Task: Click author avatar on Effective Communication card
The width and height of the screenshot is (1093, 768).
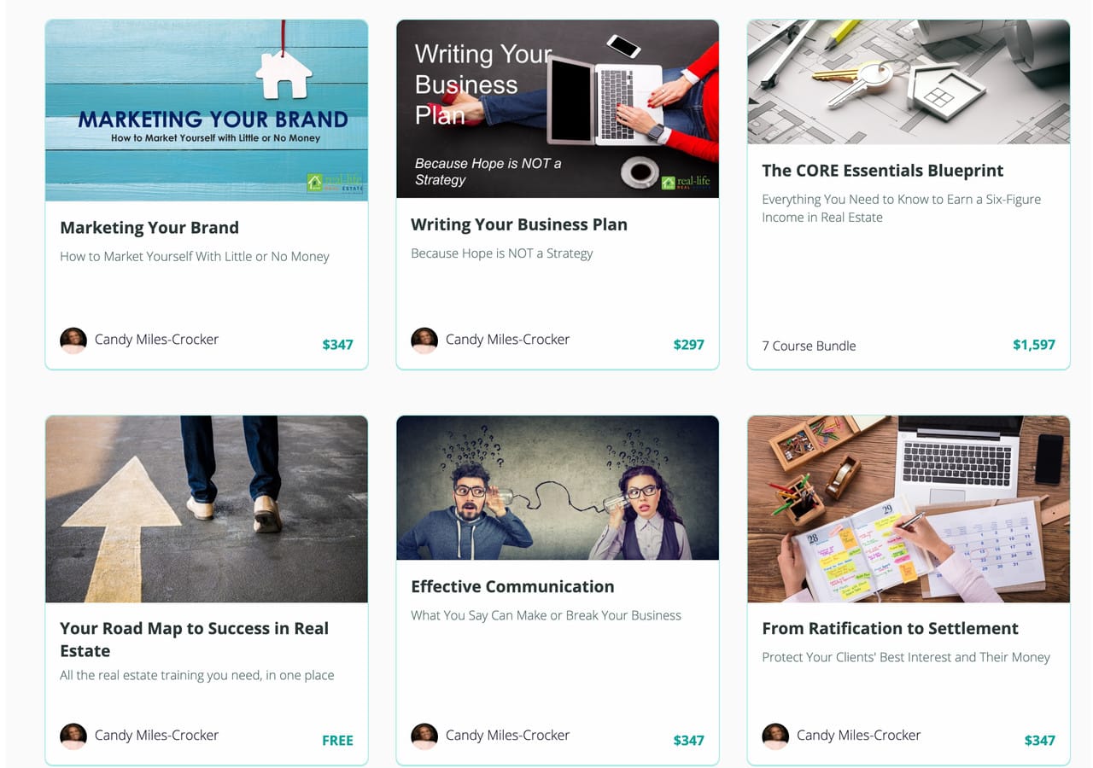Action: point(424,736)
